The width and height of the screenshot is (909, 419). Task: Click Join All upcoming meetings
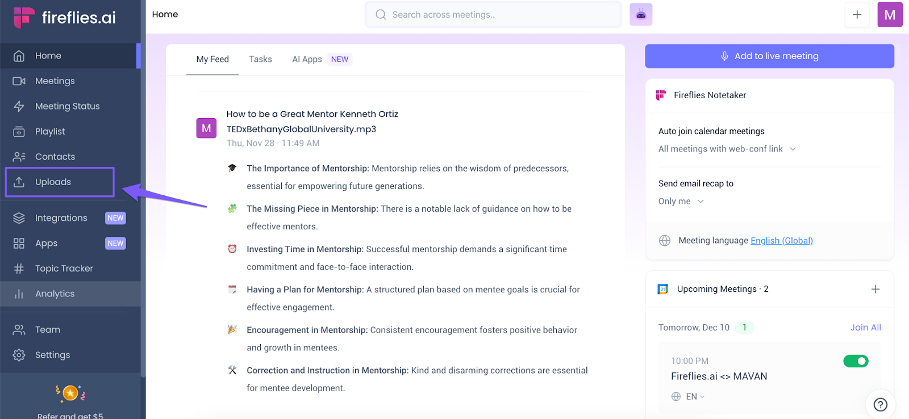point(865,328)
